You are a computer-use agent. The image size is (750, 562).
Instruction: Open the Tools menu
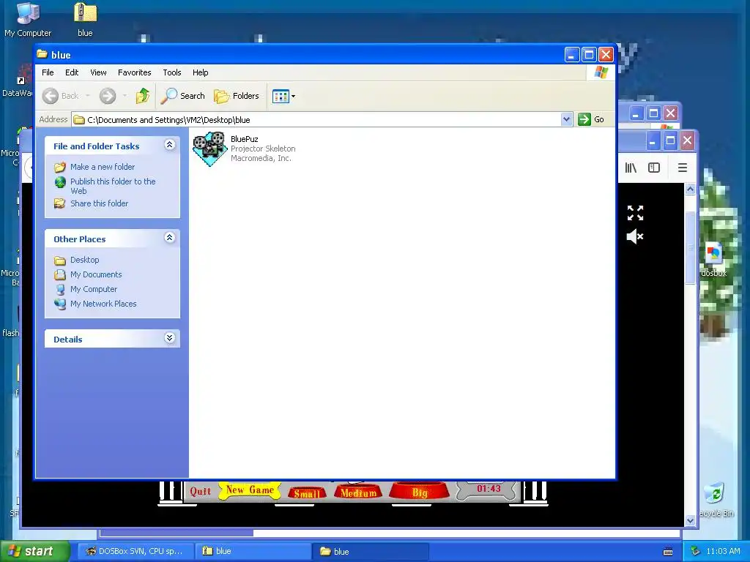pos(171,72)
